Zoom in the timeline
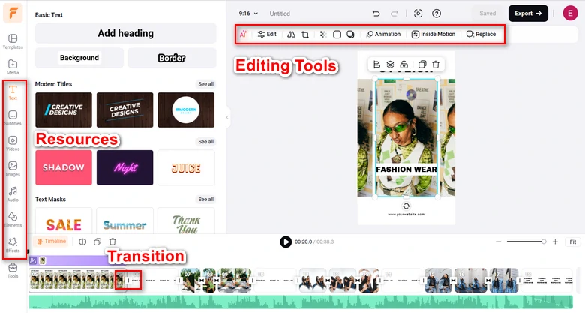Screen dimensions: 585x313 coord(555,242)
